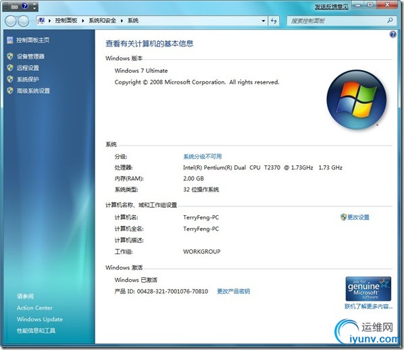Click the 更改设置 link

coord(358,217)
